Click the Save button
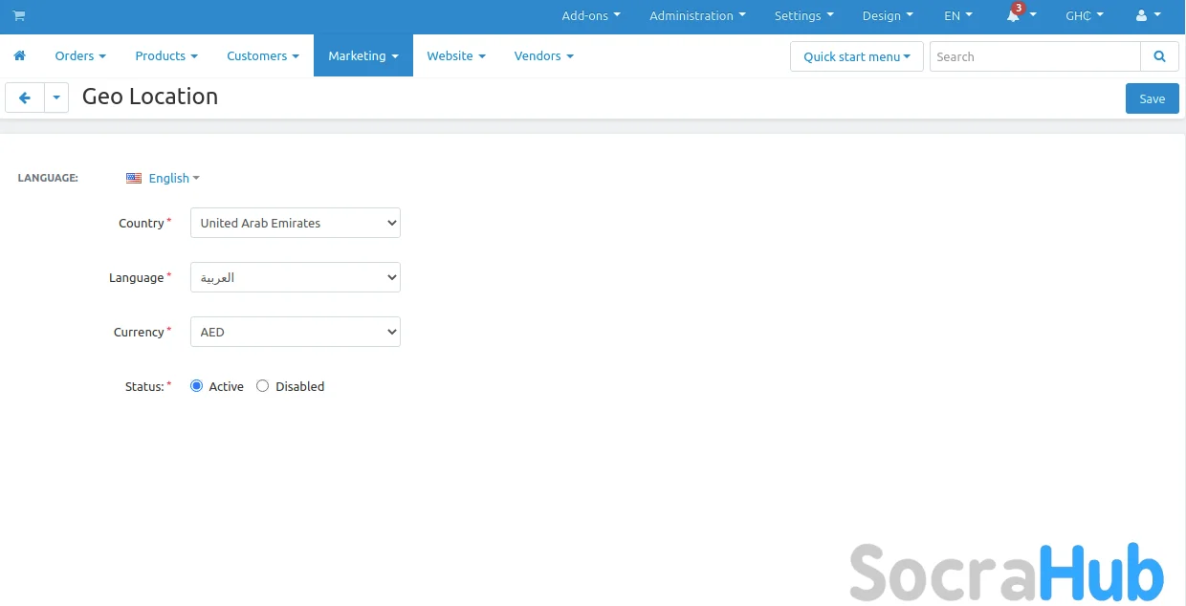The image size is (1186, 606). 1152,98
